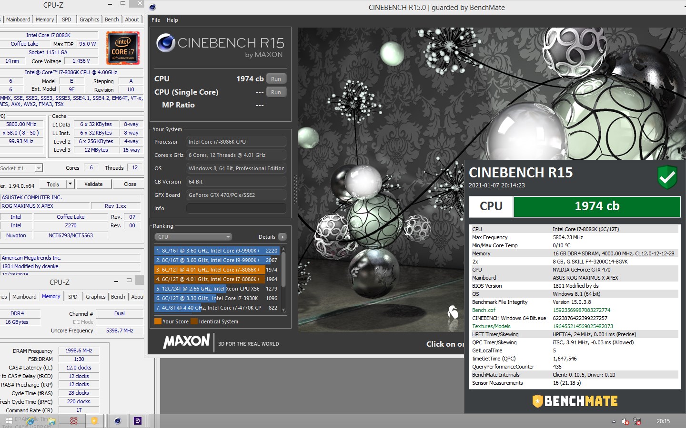
Task: Run the CPU Single Core benchmark
Action: click(276, 92)
